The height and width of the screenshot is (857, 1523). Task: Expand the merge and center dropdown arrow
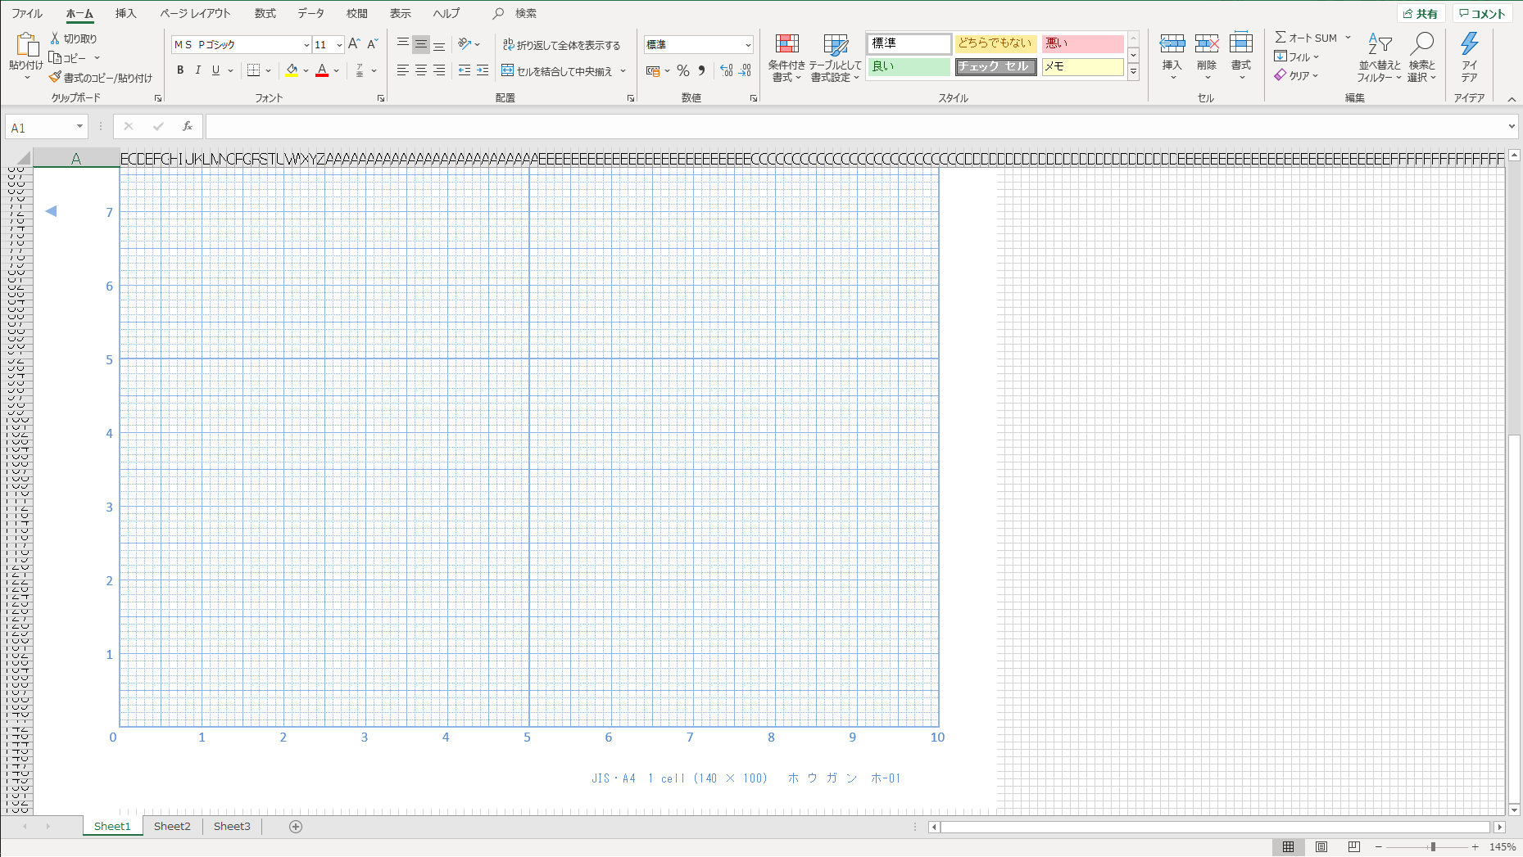pyautogui.click(x=623, y=71)
